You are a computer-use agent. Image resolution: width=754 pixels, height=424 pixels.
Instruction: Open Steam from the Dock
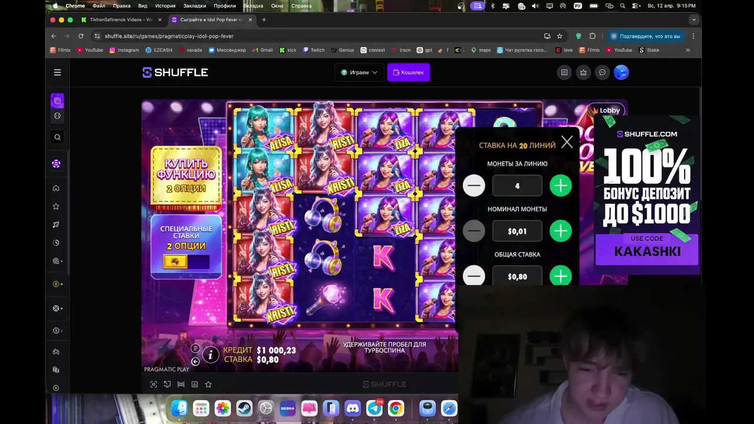pyautogui.click(x=244, y=408)
